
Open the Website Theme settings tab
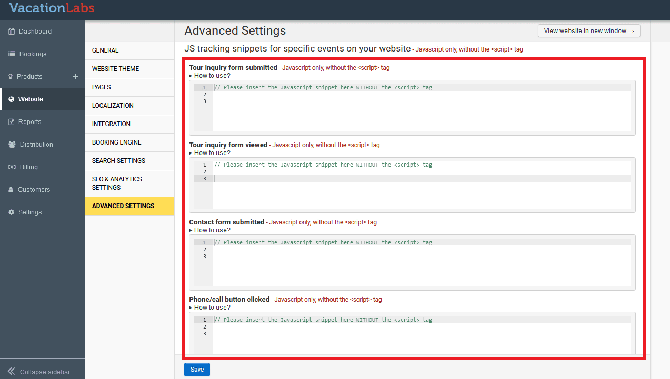coord(115,69)
